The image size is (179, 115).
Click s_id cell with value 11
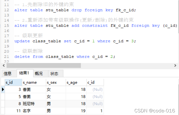pyautogui.click(x=13, y=111)
